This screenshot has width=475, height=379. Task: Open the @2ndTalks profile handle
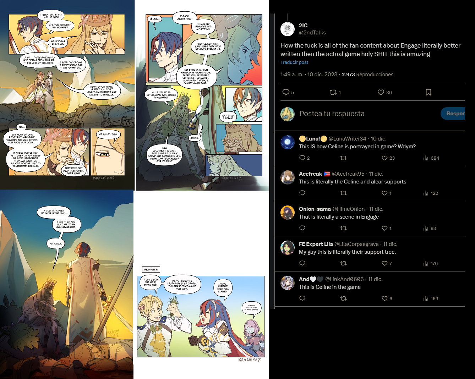[312, 33]
